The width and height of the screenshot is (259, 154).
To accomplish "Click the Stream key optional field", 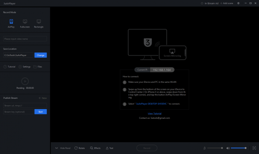I will click(18, 112).
